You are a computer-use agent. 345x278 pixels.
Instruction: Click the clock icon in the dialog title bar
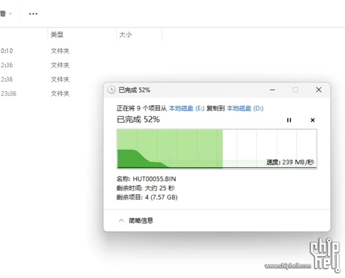pos(111,90)
